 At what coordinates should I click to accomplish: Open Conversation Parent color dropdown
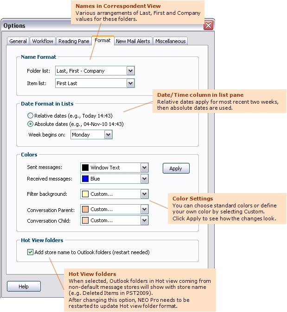[x=145, y=209]
